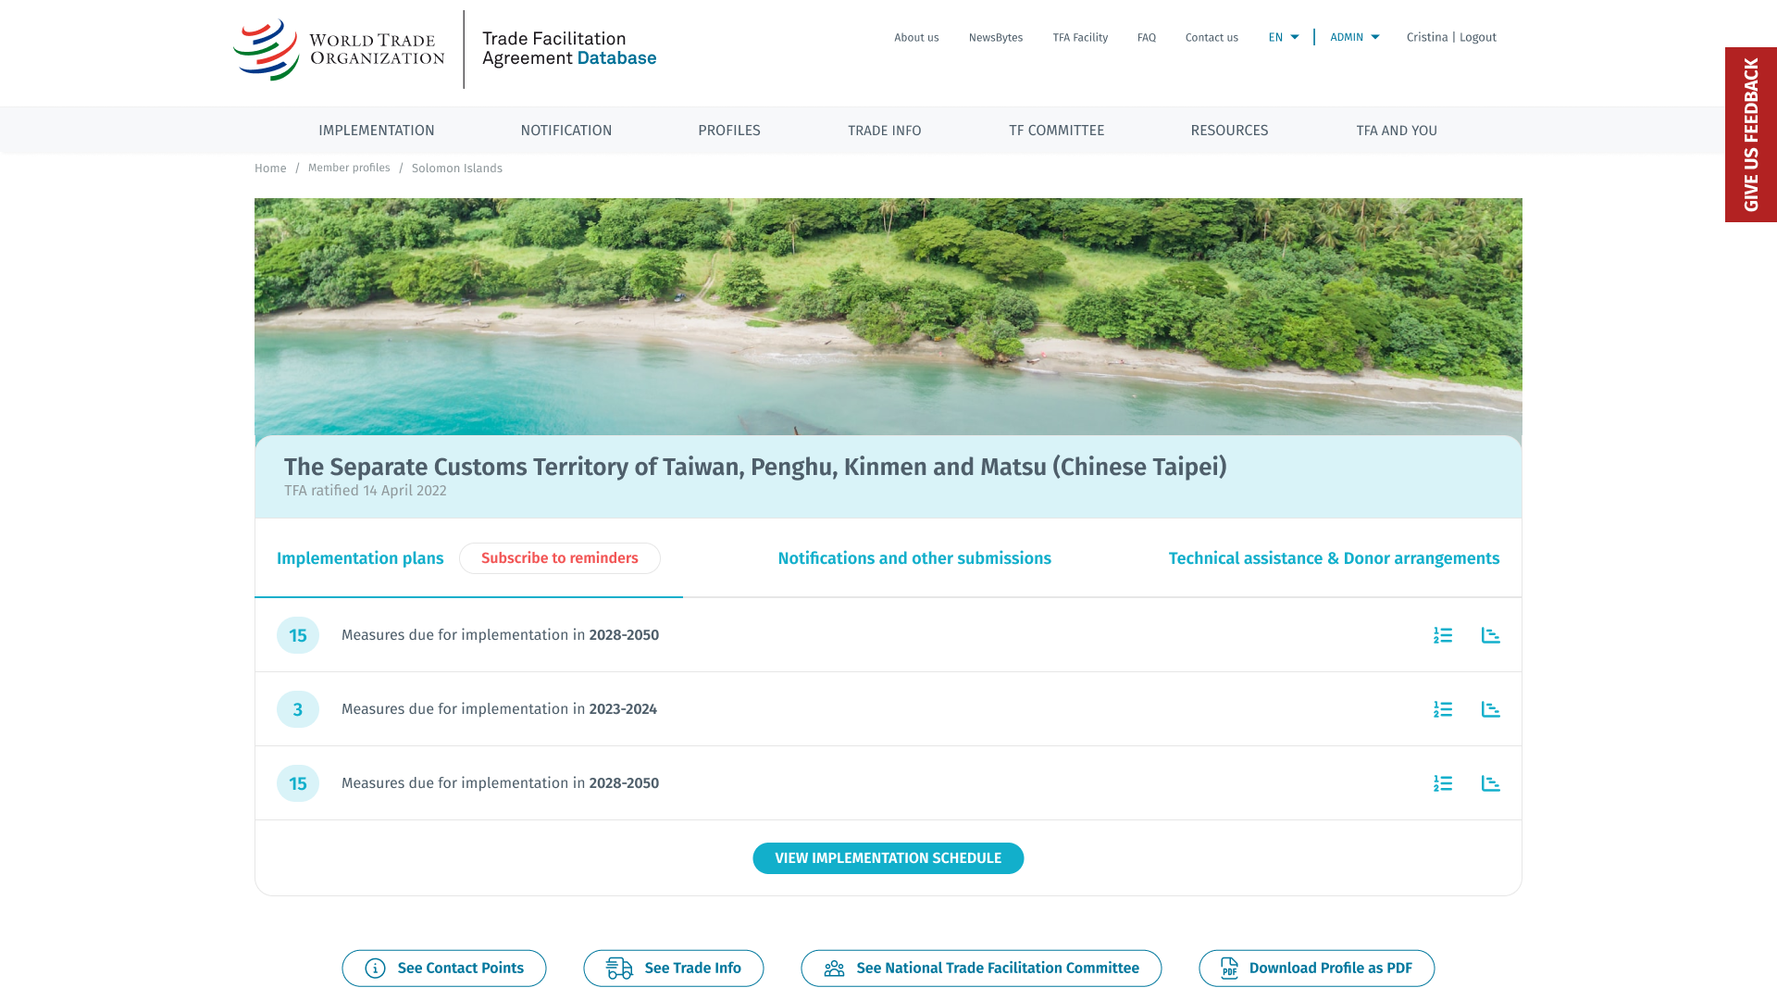This screenshot has width=1777, height=1000.
Task: Open list view for first 2028-2050 row
Action: point(1443,635)
